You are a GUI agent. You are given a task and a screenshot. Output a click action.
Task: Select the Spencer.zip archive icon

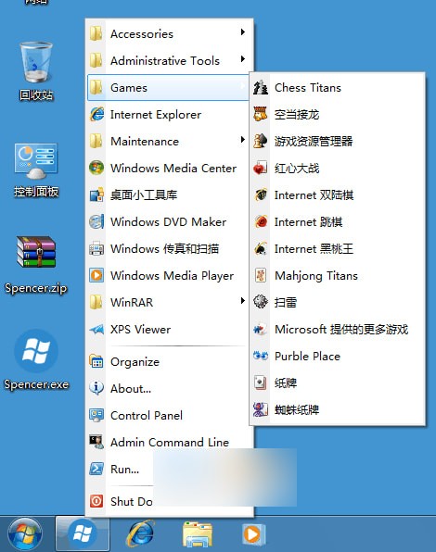pyautogui.click(x=36, y=264)
